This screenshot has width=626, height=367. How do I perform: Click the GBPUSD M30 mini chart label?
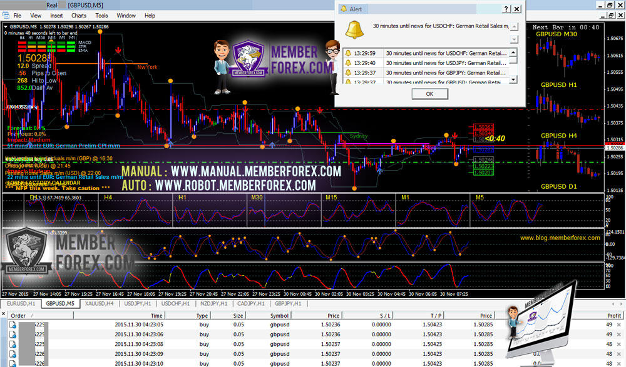click(556, 34)
